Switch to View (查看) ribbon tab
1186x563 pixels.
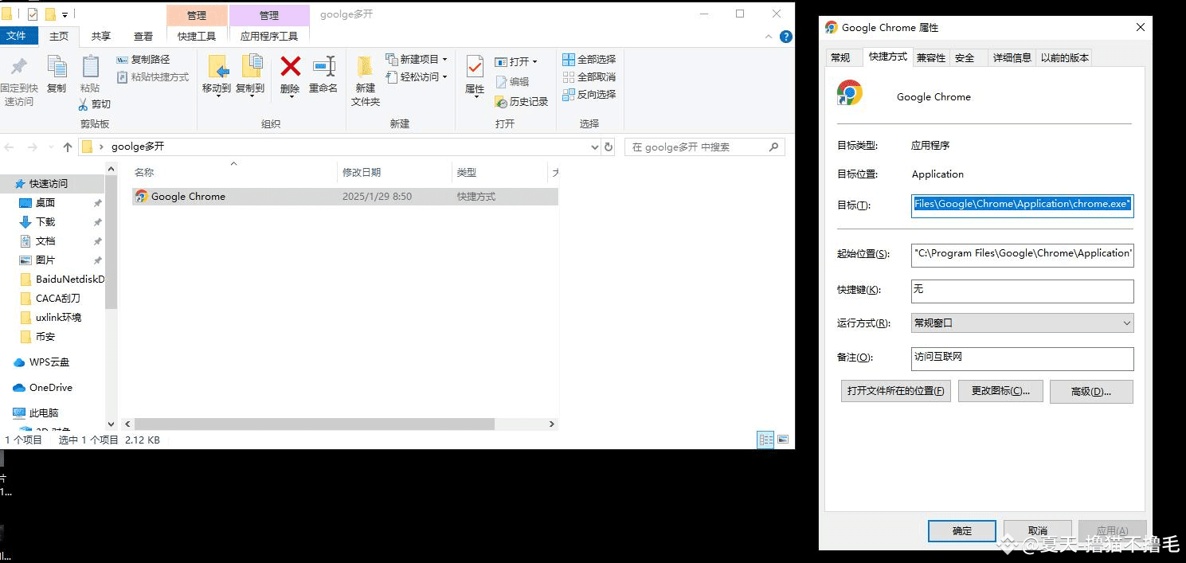(x=143, y=37)
